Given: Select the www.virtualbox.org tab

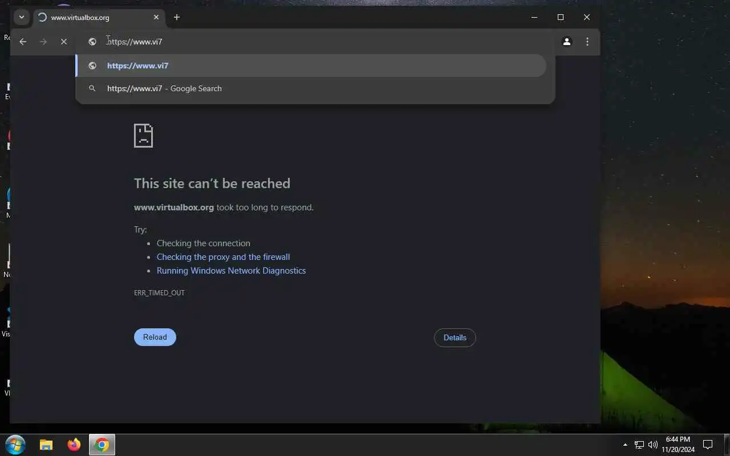Looking at the screenshot, I should click(x=98, y=18).
